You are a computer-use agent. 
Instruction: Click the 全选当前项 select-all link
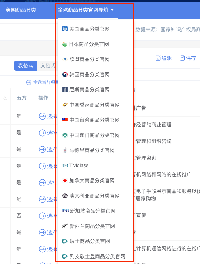tap(42, 82)
